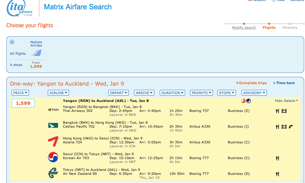
Task: Switch to Time bars view
Action: pyautogui.click(x=284, y=83)
